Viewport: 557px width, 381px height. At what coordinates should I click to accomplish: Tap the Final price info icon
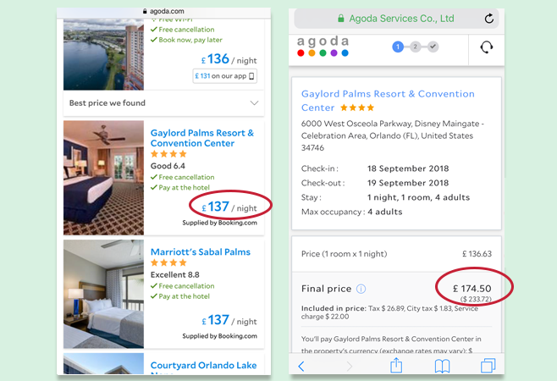[x=361, y=289]
